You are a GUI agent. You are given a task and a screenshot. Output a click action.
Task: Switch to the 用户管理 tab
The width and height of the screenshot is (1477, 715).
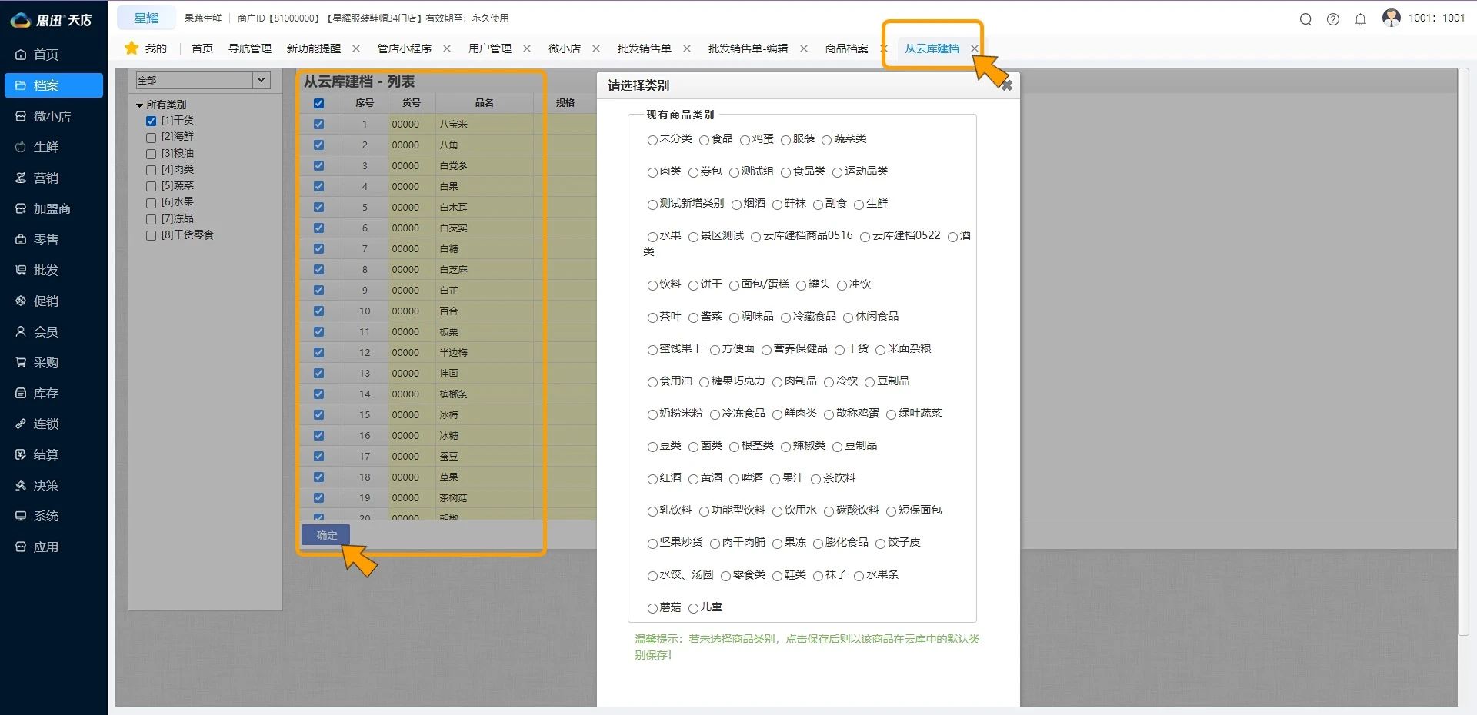tap(491, 48)
